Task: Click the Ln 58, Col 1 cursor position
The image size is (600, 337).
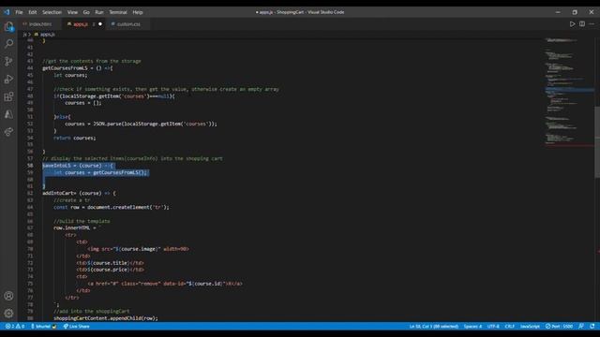Action: (x=433, y=327)
